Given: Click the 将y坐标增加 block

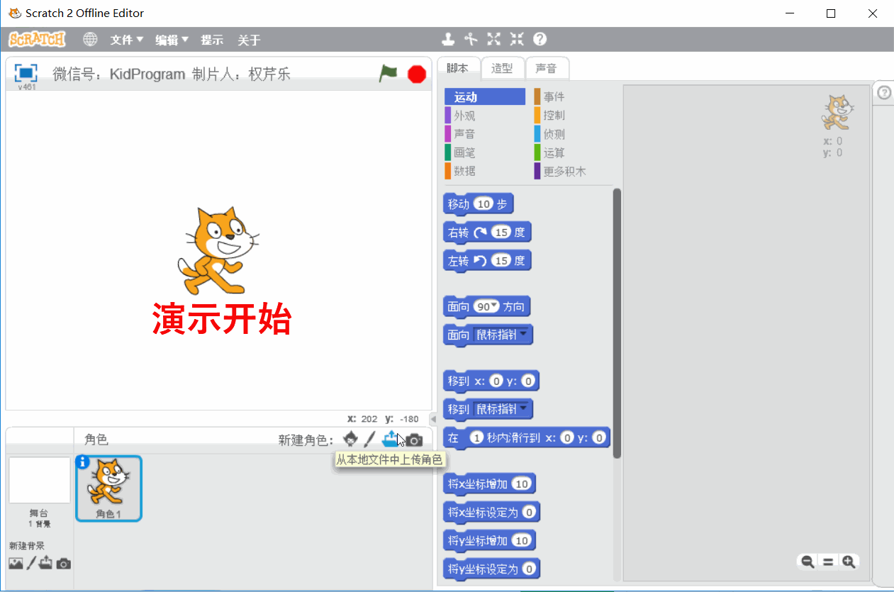Looking at the screenshot, I should tap(489, 540).
